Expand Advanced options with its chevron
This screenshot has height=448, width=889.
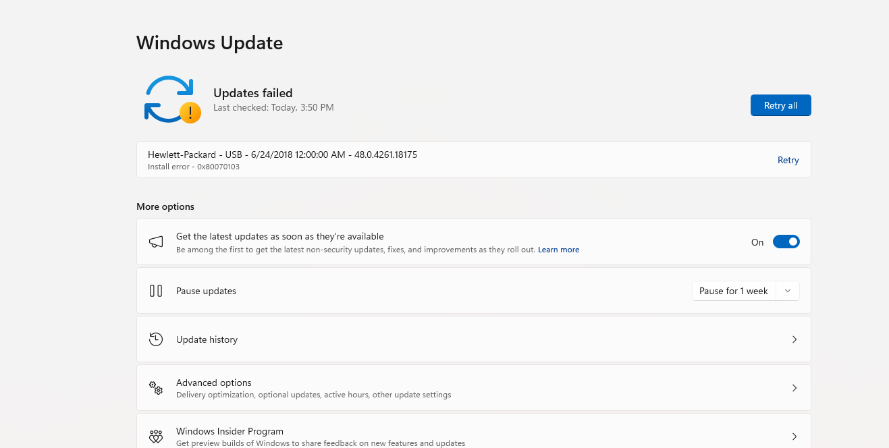click(x=794, y=388)
